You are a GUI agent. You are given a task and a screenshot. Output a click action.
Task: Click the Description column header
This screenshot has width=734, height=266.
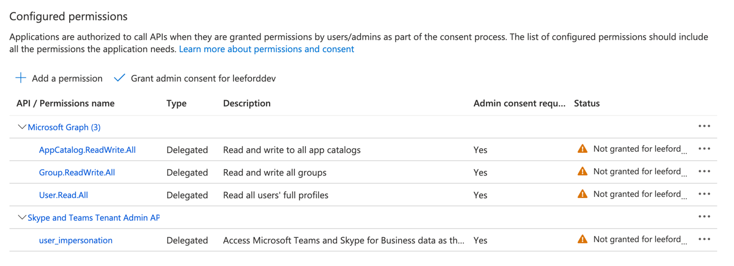[247, 104]
